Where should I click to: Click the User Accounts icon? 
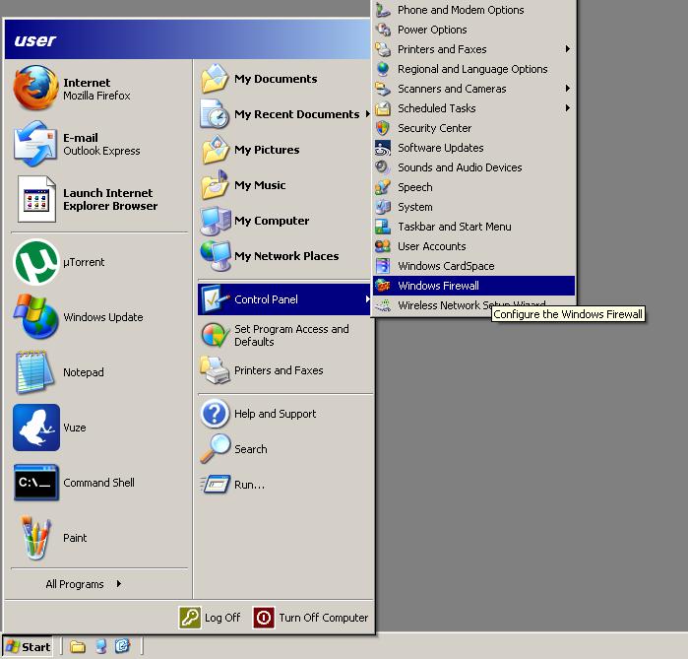pyautogui.click(x=383, y=246)
